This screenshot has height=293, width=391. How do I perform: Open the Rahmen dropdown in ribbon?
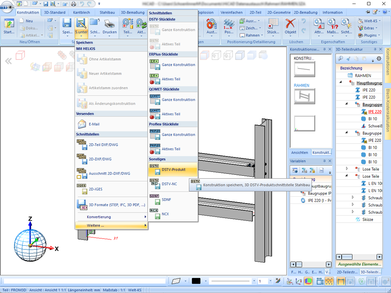(x=251, y=35)
